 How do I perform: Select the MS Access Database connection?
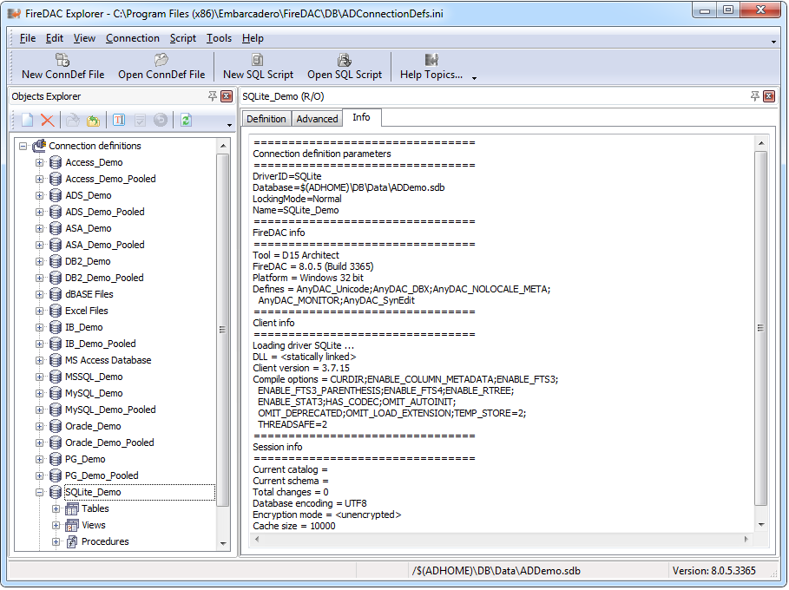pos(108,360)
